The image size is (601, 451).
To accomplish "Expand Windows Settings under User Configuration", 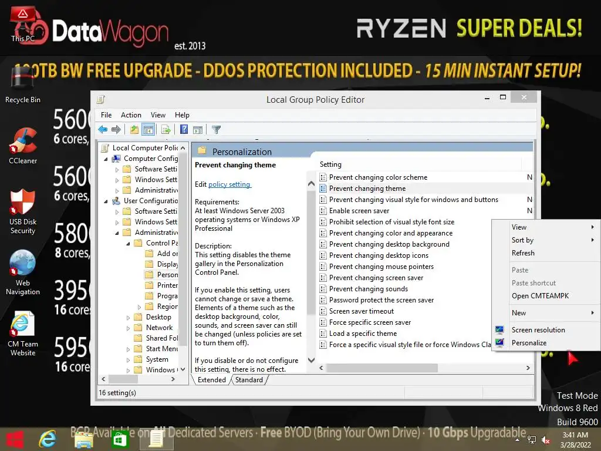I will [117, 222].
